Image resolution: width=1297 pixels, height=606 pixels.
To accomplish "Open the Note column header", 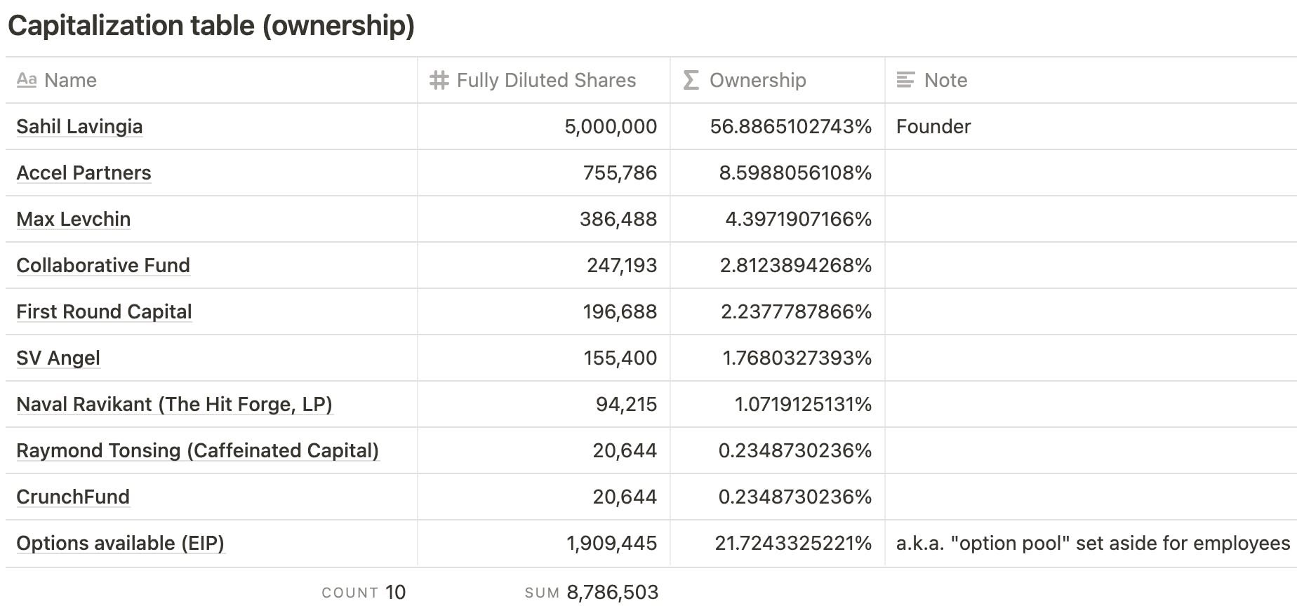I will (1091, 80).
